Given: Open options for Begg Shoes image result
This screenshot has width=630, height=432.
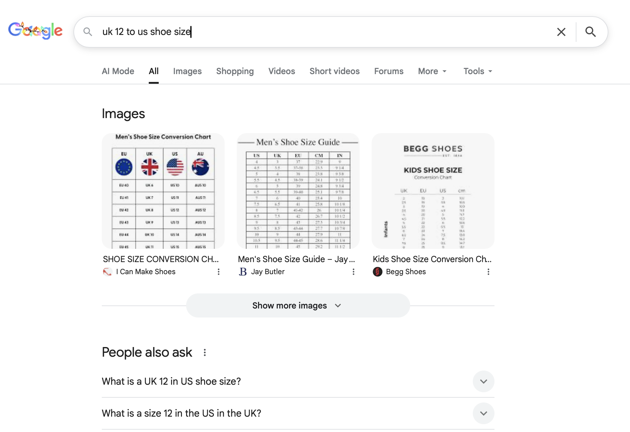Looking at the screenshot, I should 488,272.
